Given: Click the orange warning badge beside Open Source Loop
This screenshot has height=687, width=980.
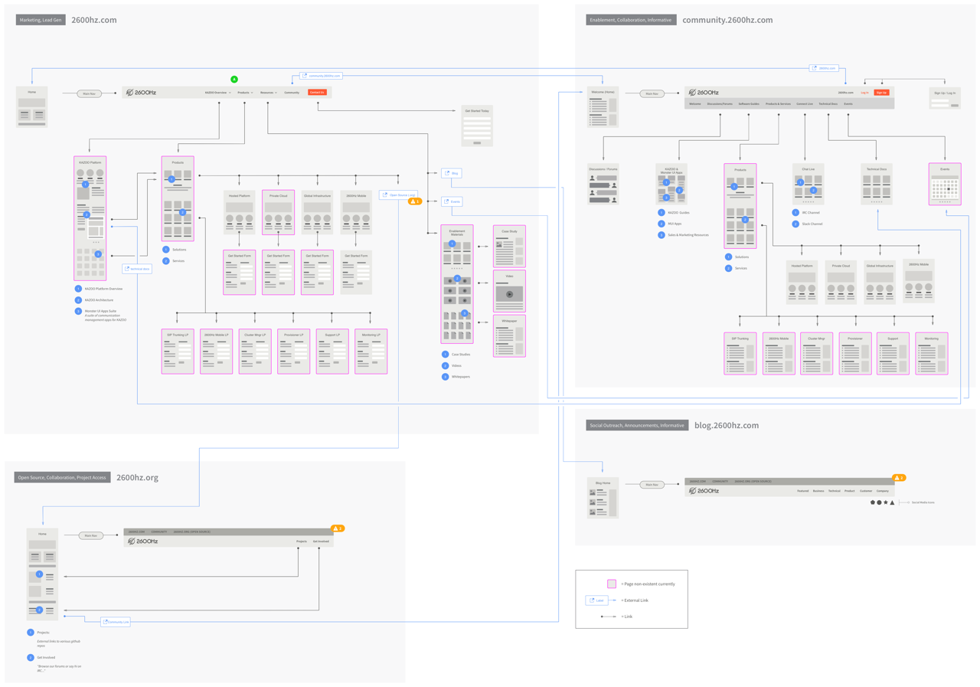Looking at the screenshot, I should click(x=416, y=201).
